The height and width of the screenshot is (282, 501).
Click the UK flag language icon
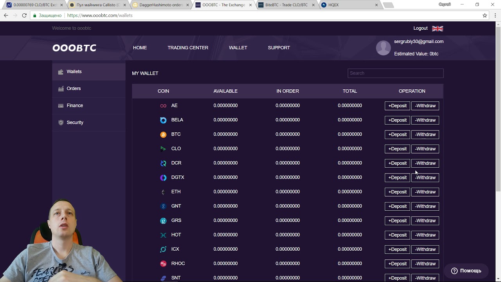click(438, 29)
